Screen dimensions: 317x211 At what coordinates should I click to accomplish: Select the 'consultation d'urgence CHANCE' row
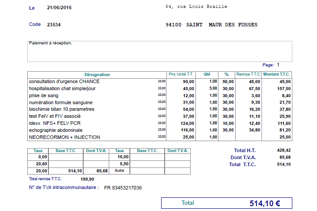pos(64,81)
